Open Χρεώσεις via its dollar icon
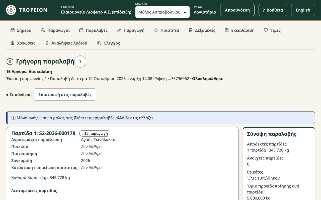This screenshot has height=200, width=321. click(13, 43)
